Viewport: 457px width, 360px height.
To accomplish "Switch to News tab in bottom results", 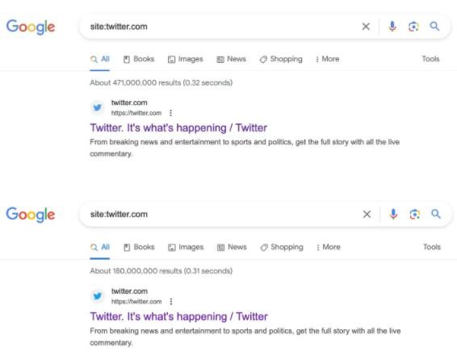I will (232, 247).
